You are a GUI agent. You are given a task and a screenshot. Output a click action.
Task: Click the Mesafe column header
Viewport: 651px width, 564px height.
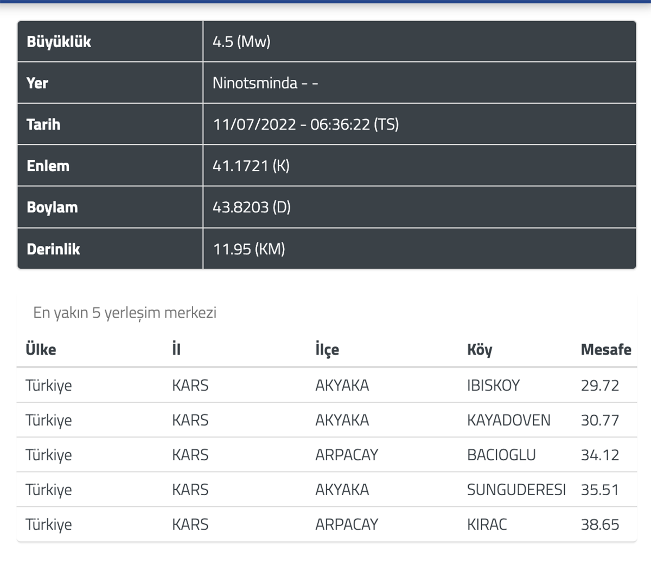tap(605, 350)
